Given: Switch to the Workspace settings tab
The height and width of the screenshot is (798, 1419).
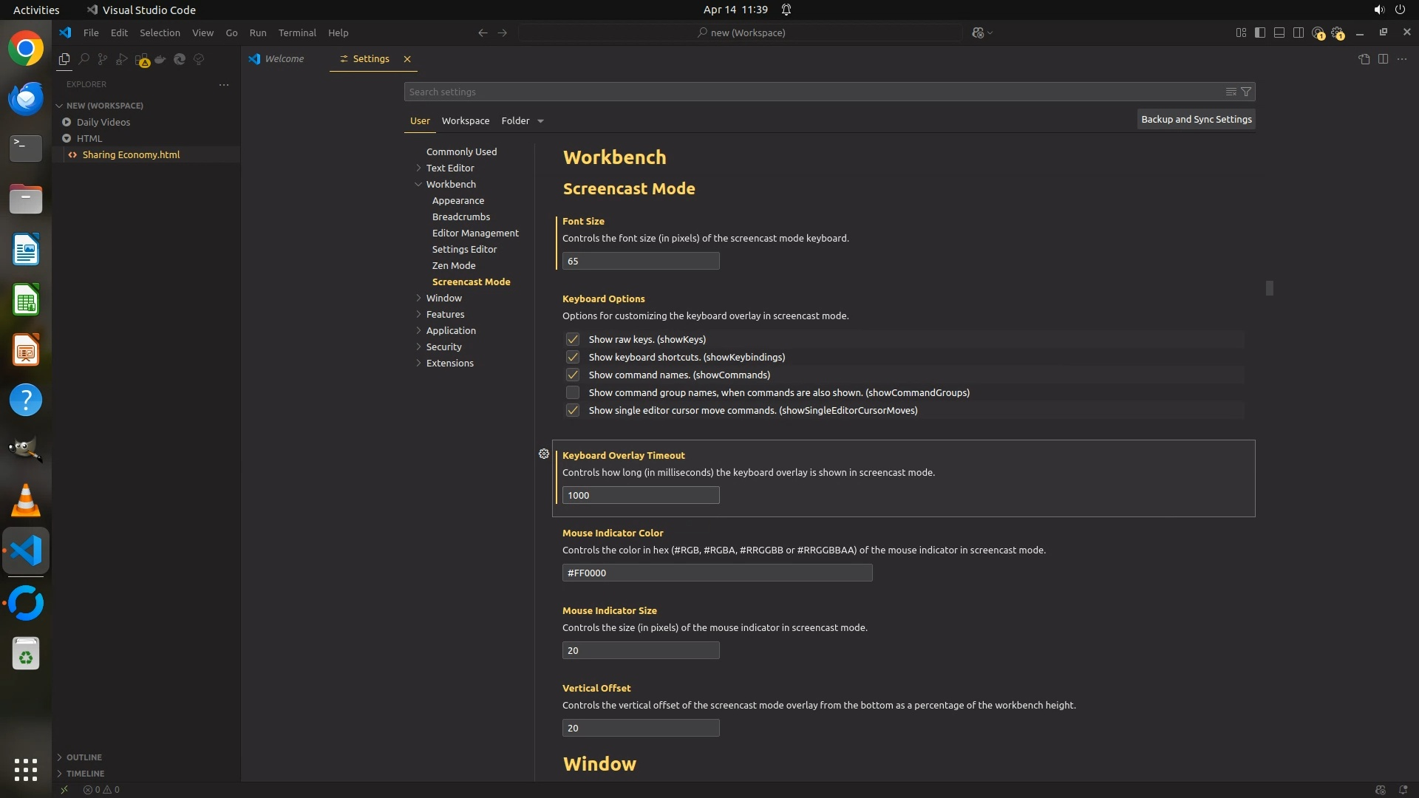Looking at the screenshot, I should pos(466,120).
